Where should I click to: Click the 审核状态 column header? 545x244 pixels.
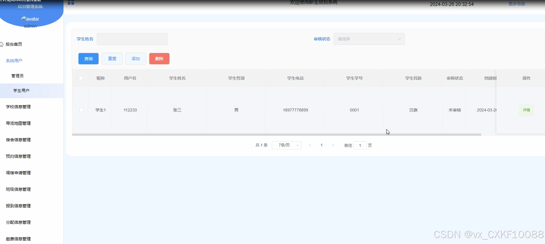pos(455,78)
